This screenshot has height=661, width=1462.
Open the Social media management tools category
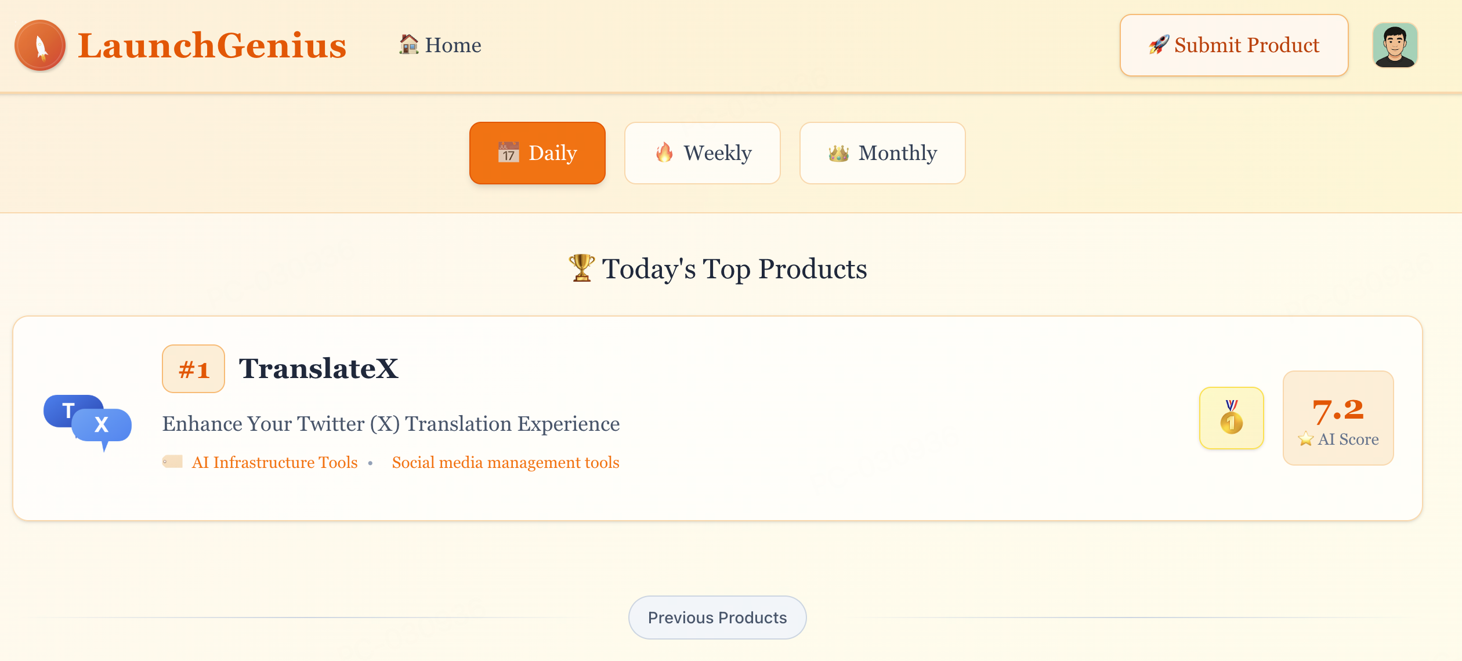(505, 463)
